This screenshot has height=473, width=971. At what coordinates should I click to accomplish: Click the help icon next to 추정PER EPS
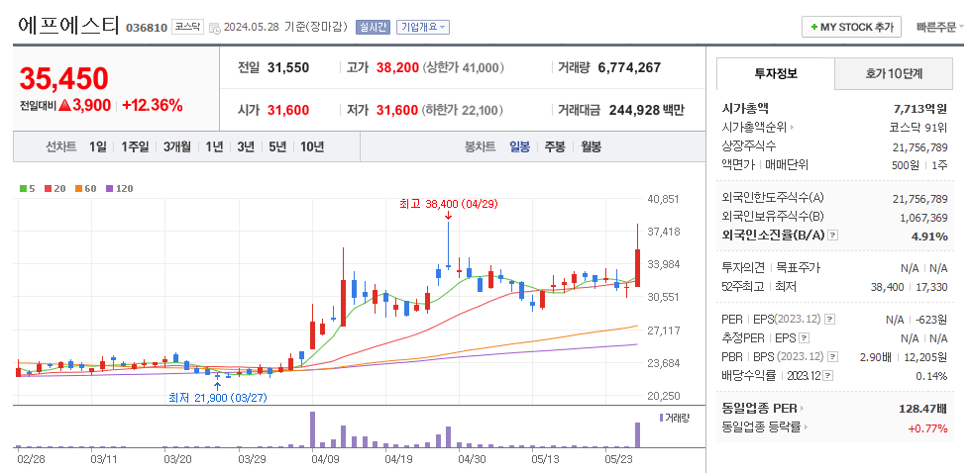click(x=804, y=338)
